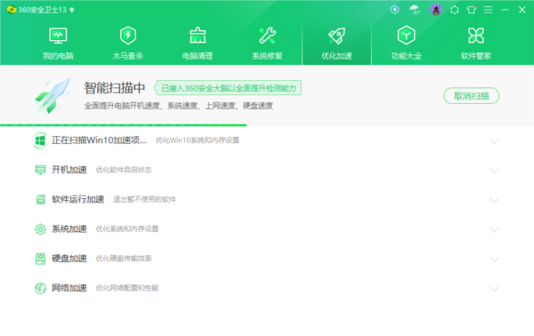Click the 智能扫描中 heading
This screenshot has width=534, height=336.
pos(115,88)
